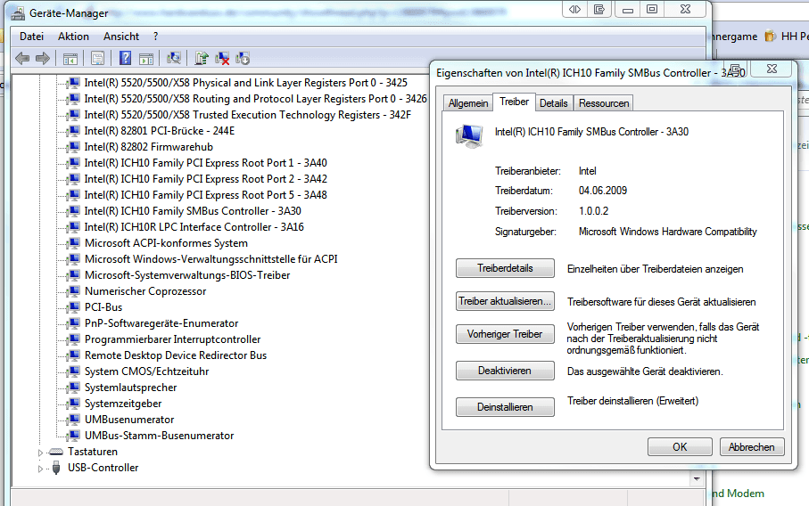Click the uninstall device red X icon
The width and height of the screenshot is (809, 506).
[222, 59]
